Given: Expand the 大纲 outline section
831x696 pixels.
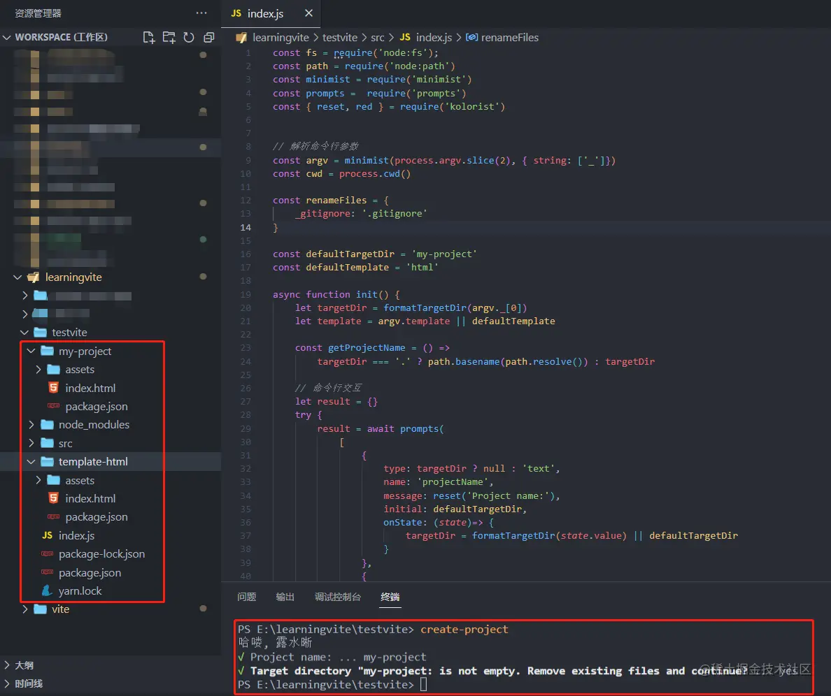Looking at the screenshot, I should click(7, 665).
